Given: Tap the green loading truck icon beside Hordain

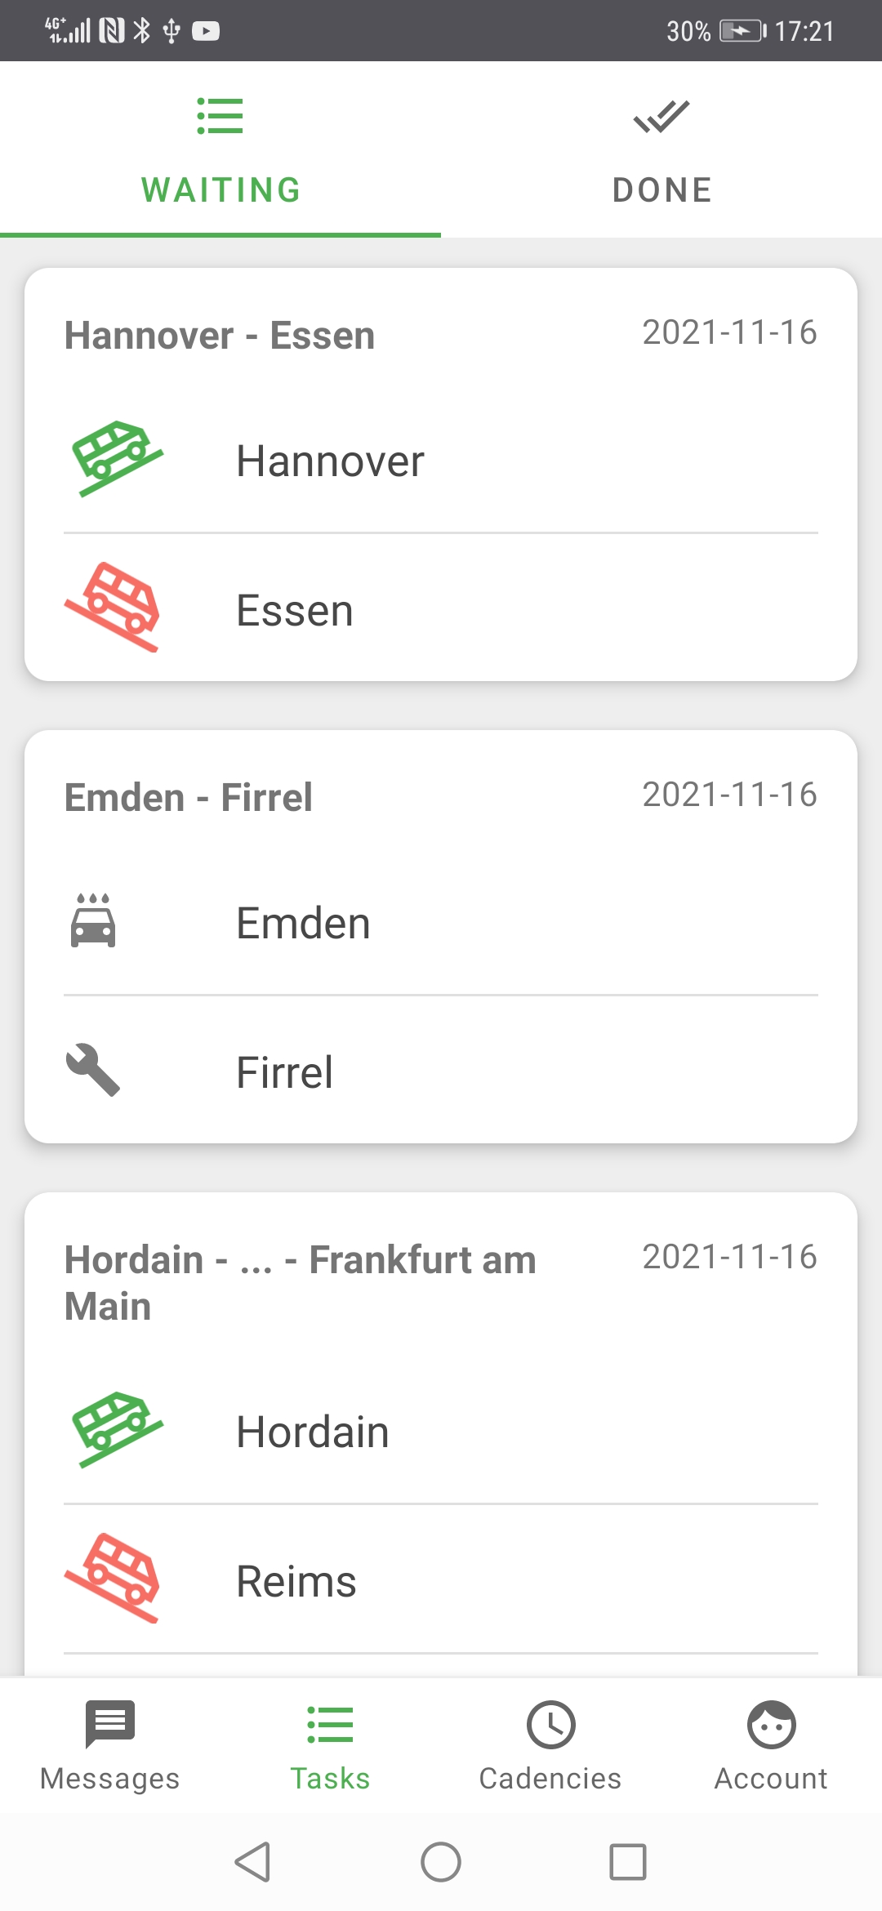Looking at the screenshot, I should pyautogui.click(x=116, y=1429).
